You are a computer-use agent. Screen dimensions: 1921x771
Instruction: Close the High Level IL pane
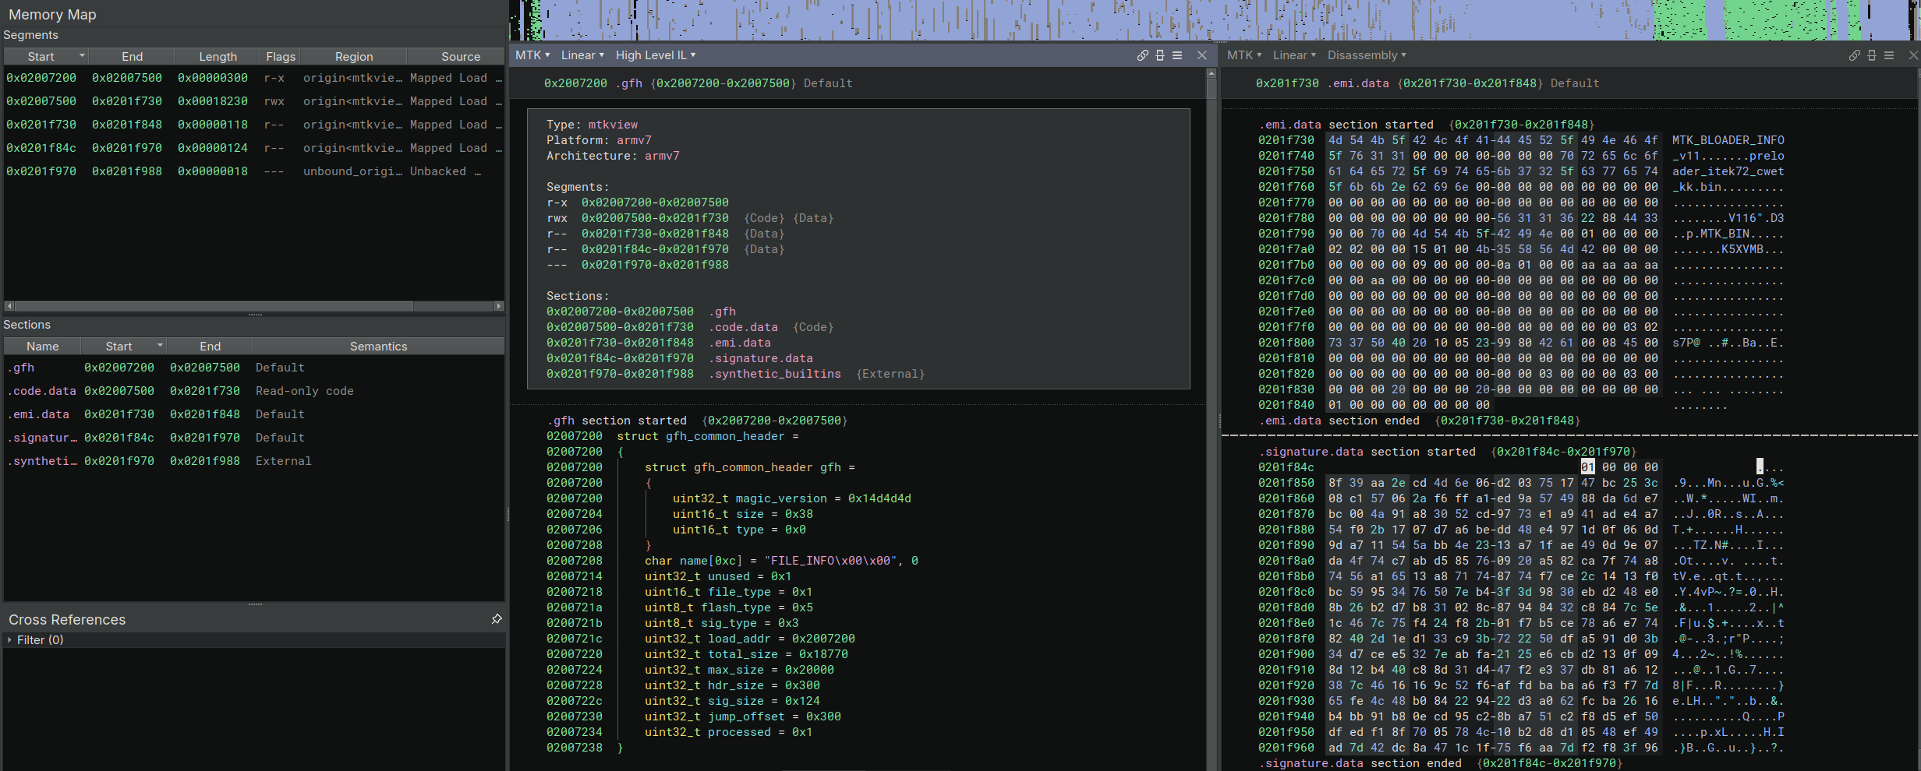click(1201, 55)
